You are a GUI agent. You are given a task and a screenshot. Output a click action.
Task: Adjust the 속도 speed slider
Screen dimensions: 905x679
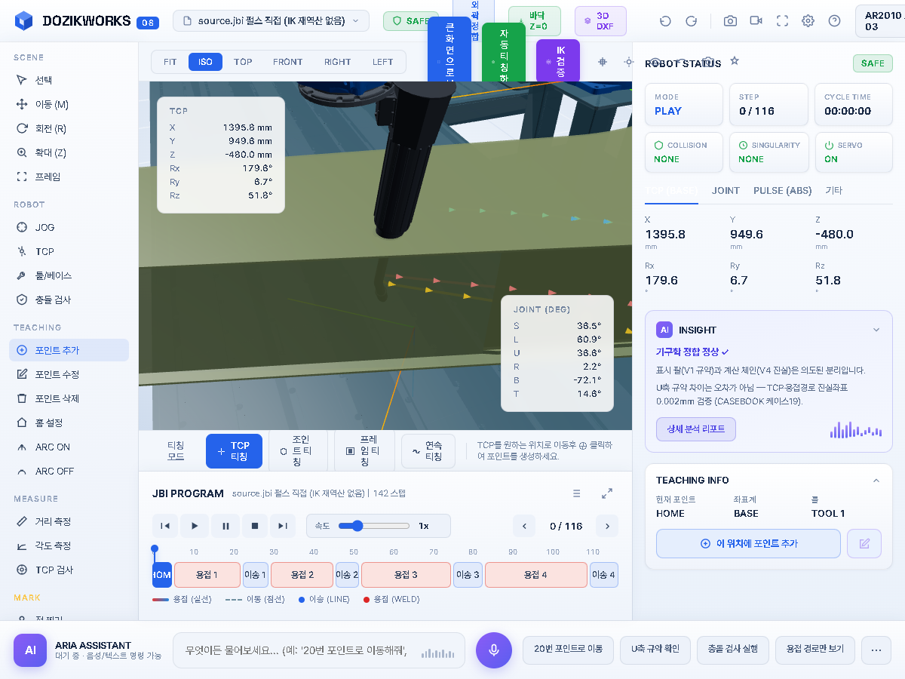pos(374,526)
